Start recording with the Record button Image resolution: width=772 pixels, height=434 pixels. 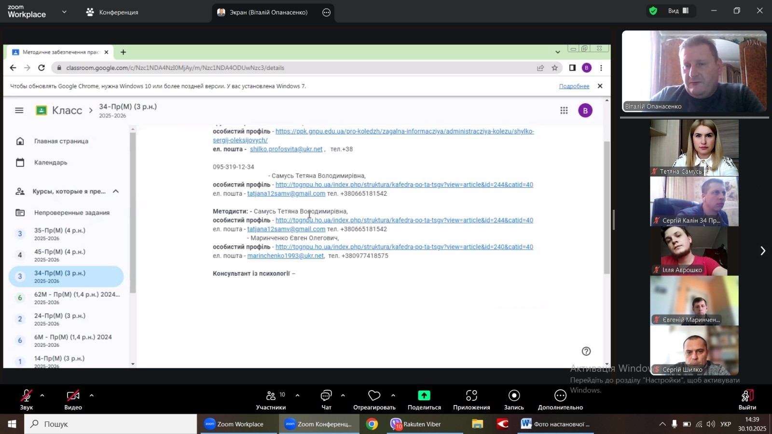(x=514, y=399)
